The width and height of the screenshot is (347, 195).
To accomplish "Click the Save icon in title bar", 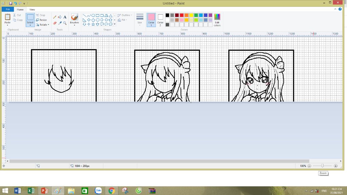I will [11, 3].
